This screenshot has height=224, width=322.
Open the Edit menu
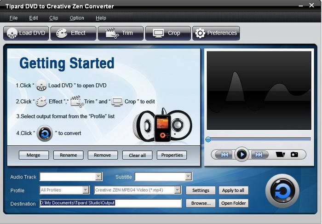coord(34,18)
